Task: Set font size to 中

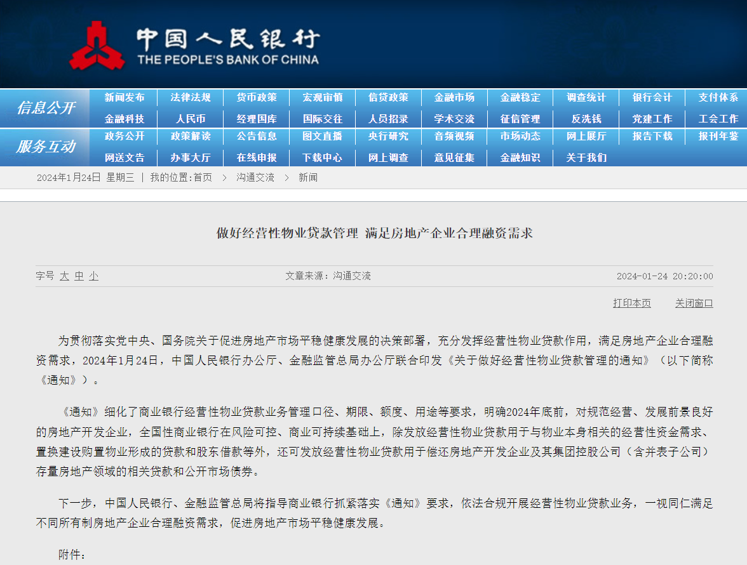Action: 79,276
